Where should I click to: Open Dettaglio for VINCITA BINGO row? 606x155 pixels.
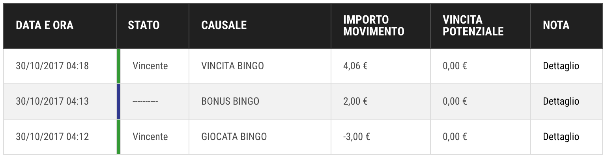(x=561, y=66)
